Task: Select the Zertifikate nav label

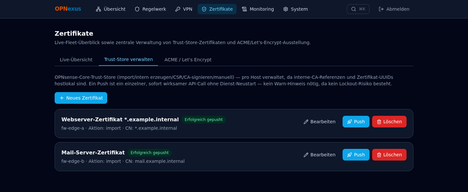Action: [x=221, y=9]
